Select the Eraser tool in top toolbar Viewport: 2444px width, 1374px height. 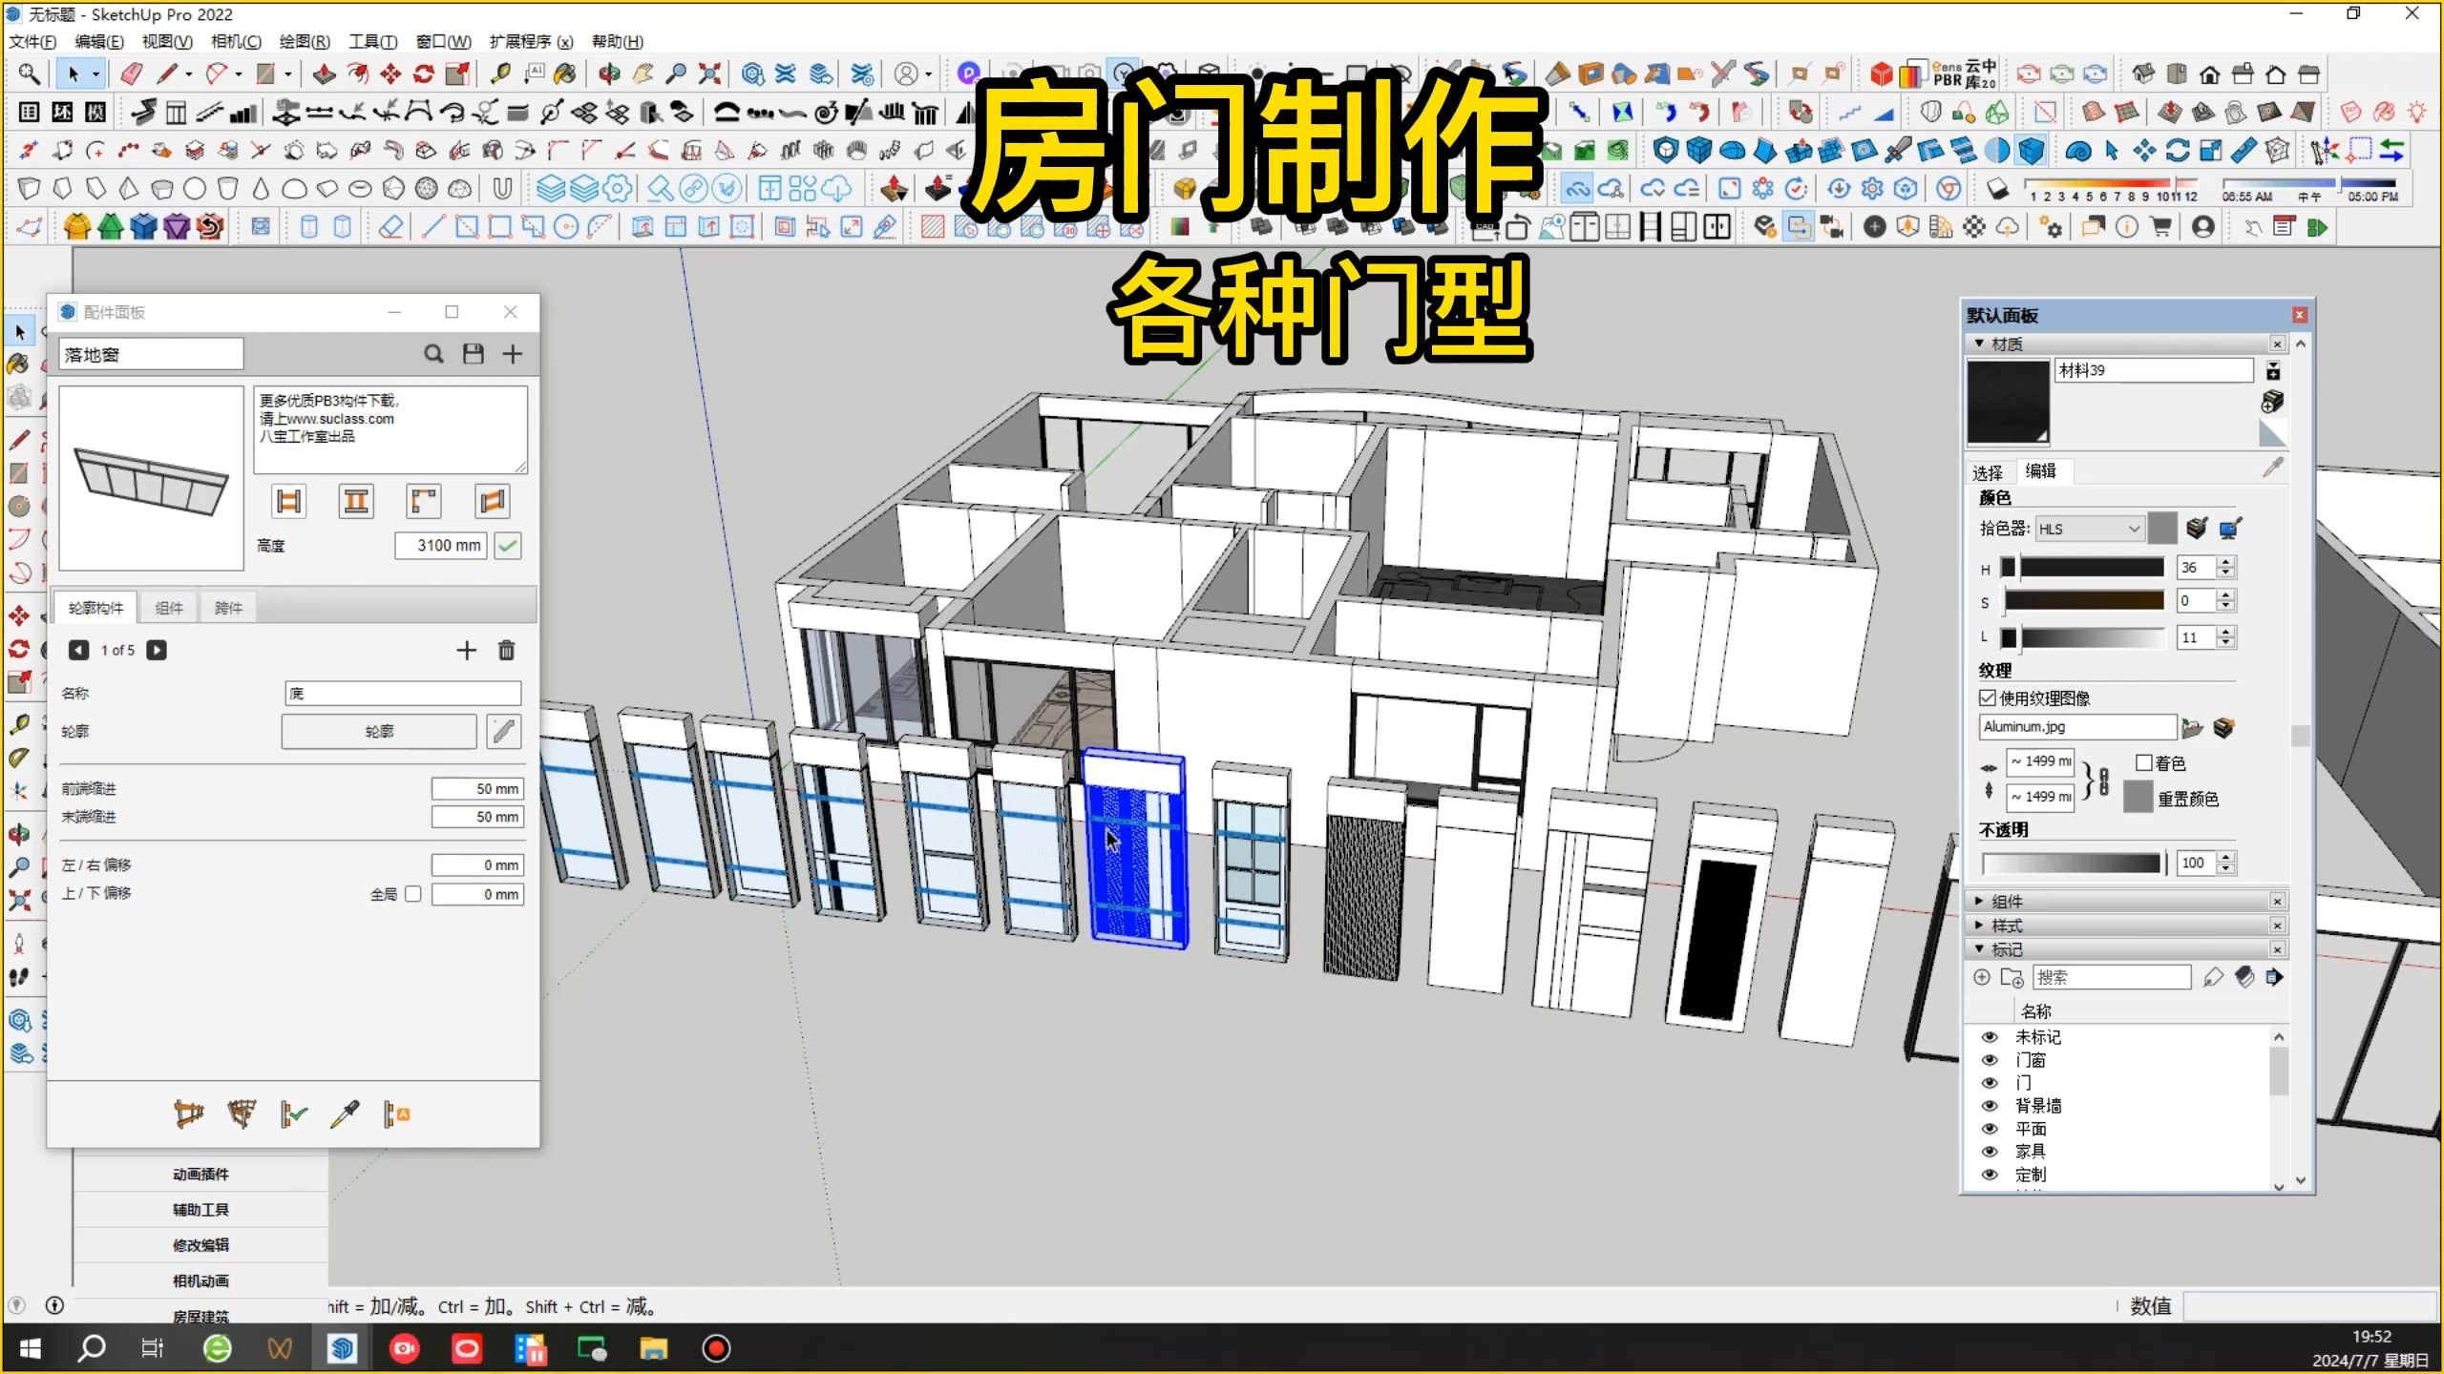coord(132,73)
